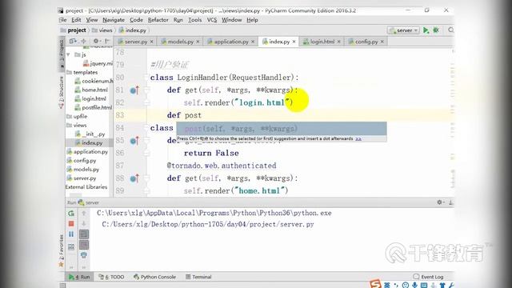Click the hide Project panel icon

tap(106, 41)
